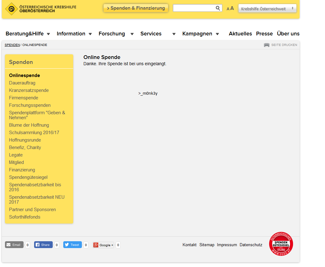The height and width of the screenshot is (267, 325).
Task: Expand the Services menu arrow
Action: point(174,34)
